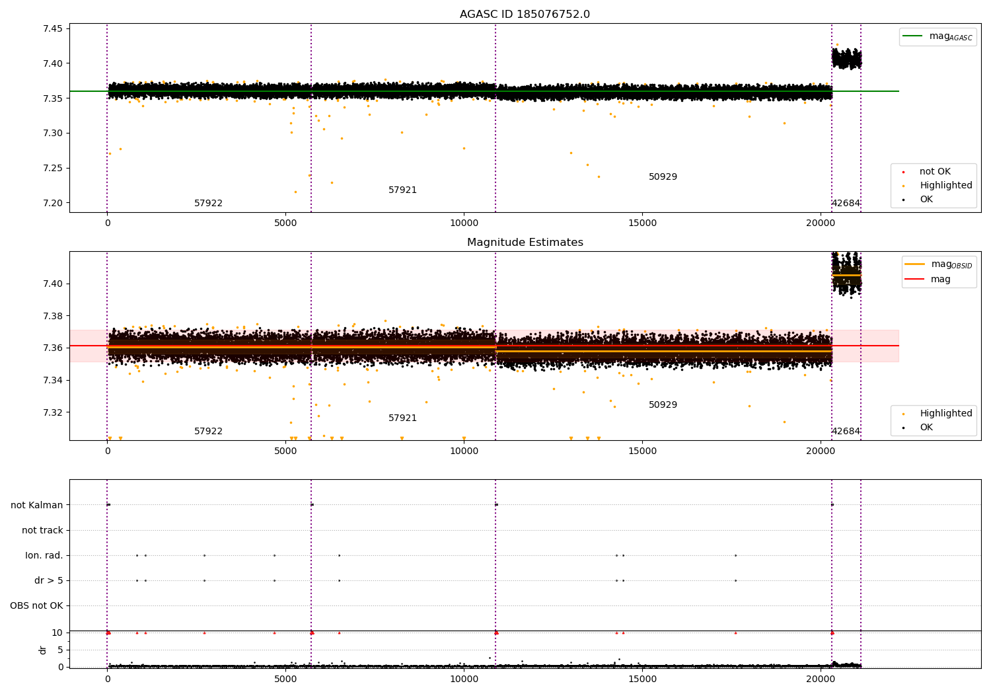Click the mag OBSID legend entry
This screenshot has width=991, height=694.
coord(937,264)
